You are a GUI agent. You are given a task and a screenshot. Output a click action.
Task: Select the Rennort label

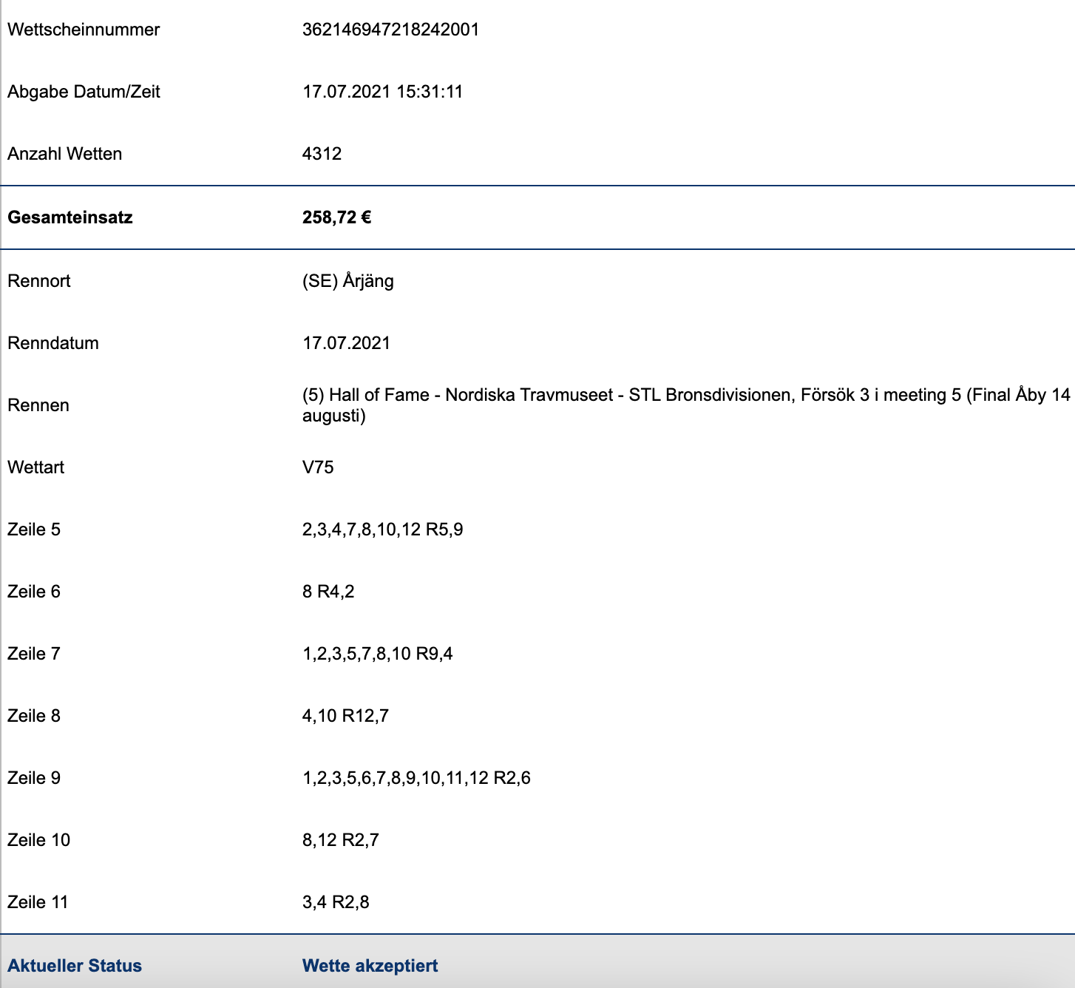tap(39, 281)
